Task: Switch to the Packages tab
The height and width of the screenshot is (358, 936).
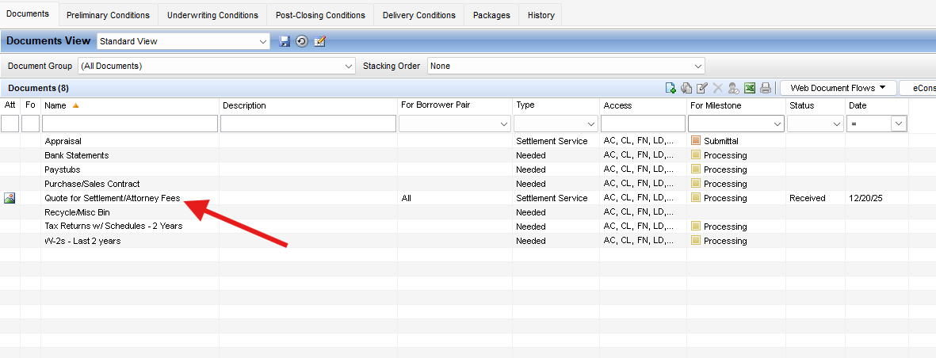Action: (491, 16)
